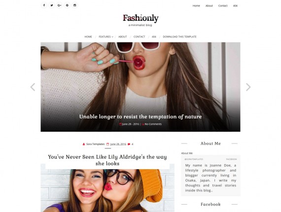The width and height of the screenshot is (281, 212).
Task: Open CONTACT in main navigation
Action: [139, 37]
